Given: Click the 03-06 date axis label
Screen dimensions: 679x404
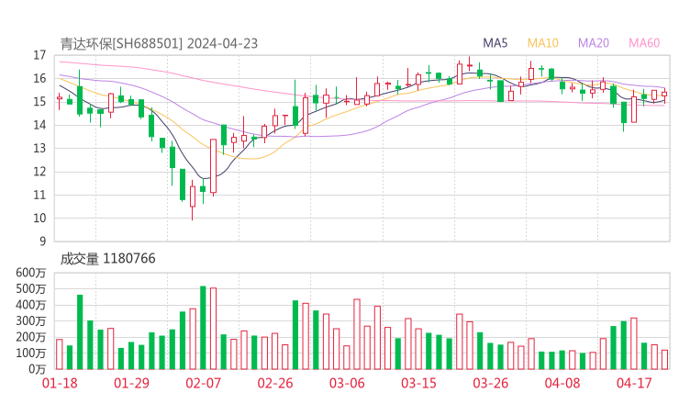Looking at the screenshot, I should 347,383.
